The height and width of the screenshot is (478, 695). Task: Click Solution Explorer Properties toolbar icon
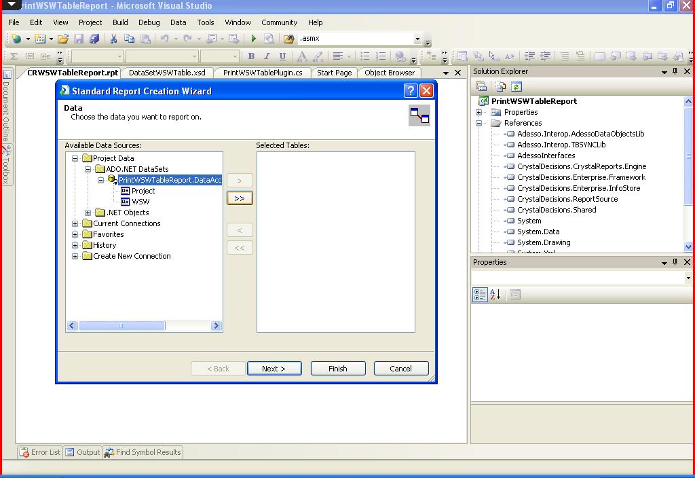pos(481,87)
